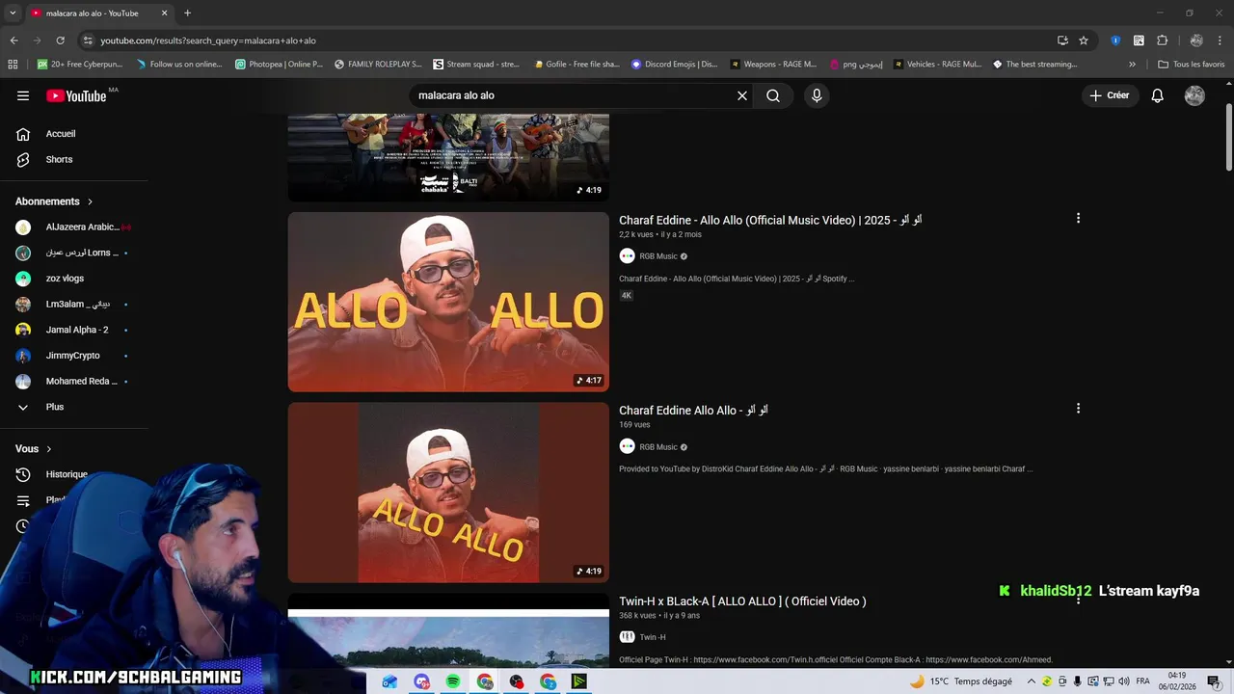Open the taskbar volume control
This screenshot has width=1234, height=694.
(1123, 681)
